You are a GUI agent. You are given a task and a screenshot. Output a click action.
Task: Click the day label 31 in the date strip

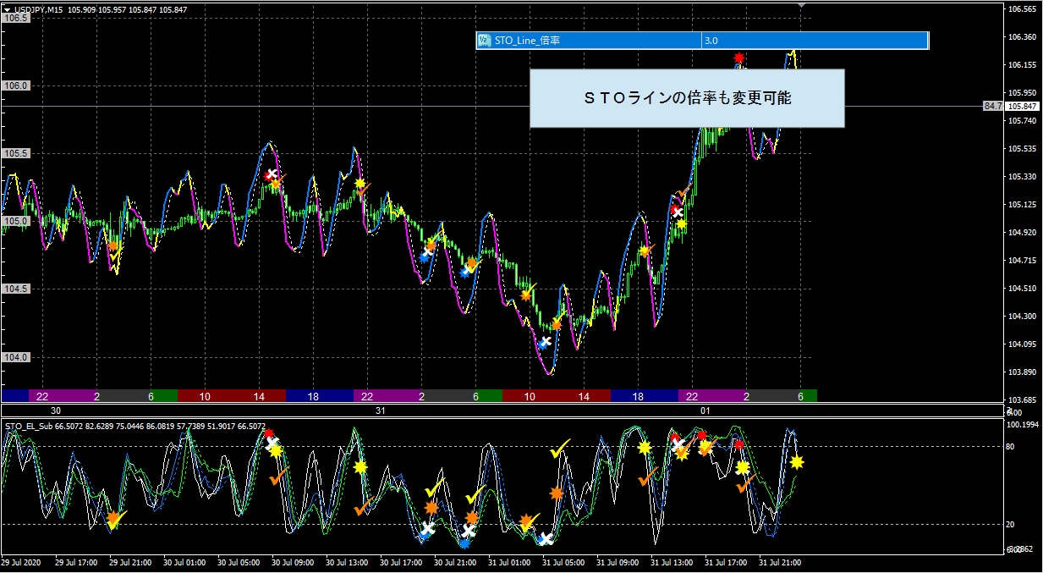click(381, 410)
